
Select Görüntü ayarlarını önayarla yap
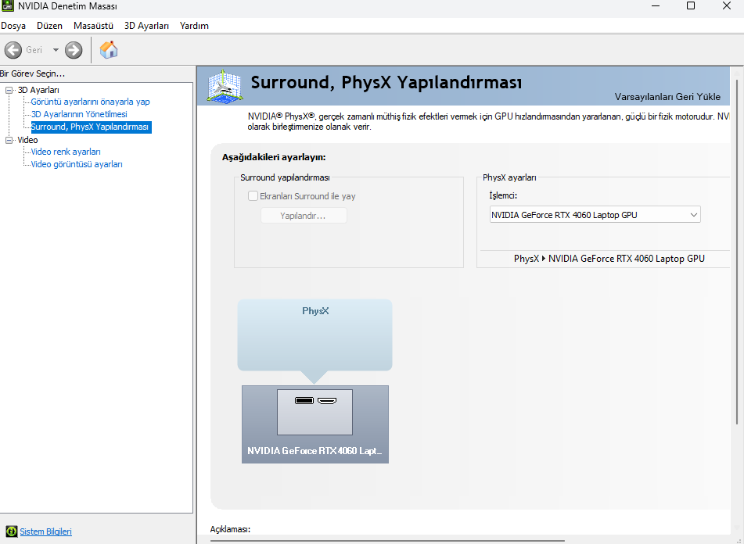click(x=90, y=102)
